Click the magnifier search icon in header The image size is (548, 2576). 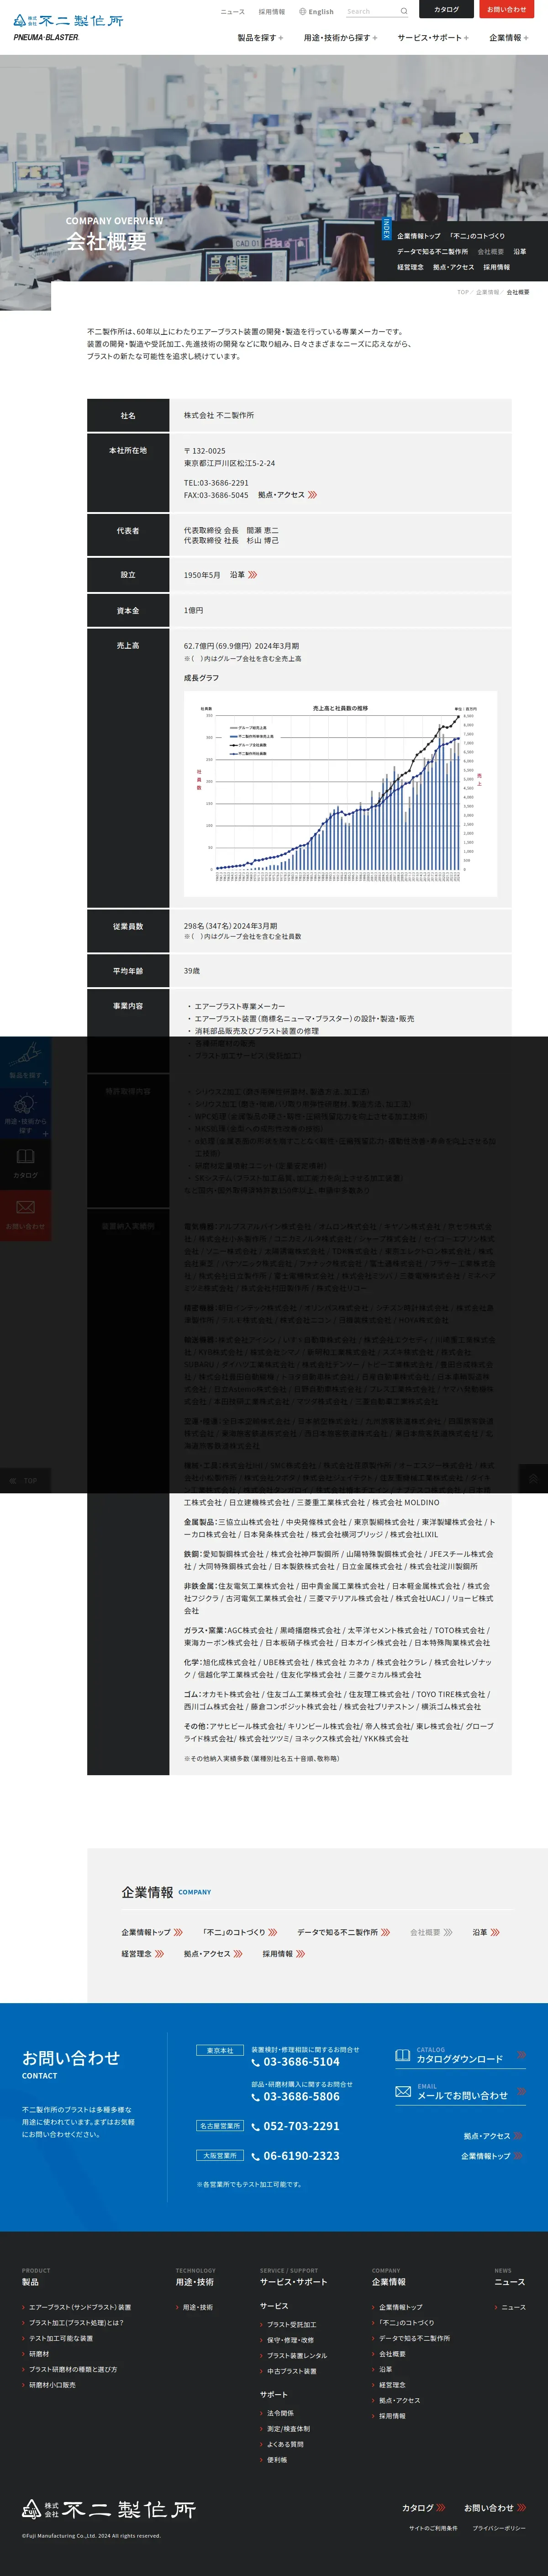(x=404, y=12)
